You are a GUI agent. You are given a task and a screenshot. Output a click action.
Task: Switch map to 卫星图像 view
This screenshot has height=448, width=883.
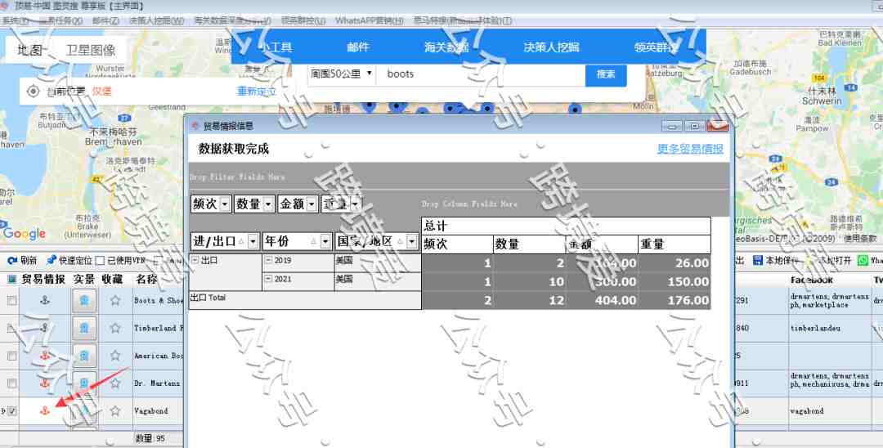tap(91, 50)
